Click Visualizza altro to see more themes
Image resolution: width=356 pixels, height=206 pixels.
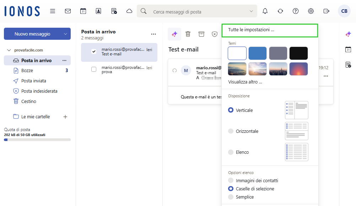coord(246,82)
